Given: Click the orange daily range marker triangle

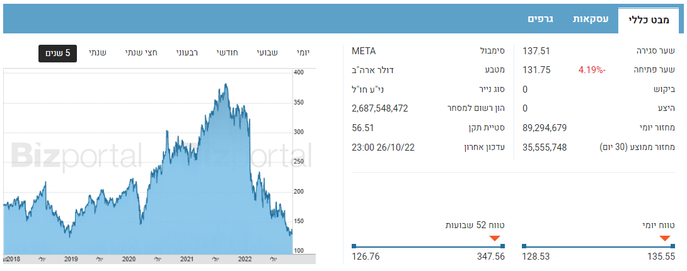Looking at the screenshot, I should tap(665, 238).
